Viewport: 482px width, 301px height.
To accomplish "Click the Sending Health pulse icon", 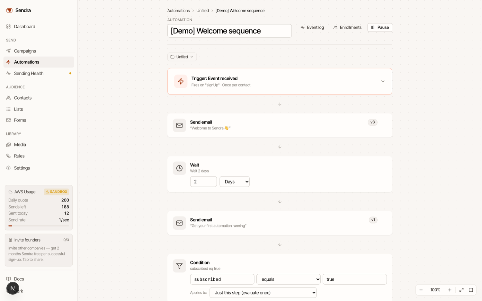I will pos(9,73).
